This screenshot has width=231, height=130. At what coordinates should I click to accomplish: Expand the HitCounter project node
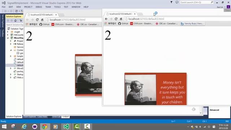coord(8,35)
